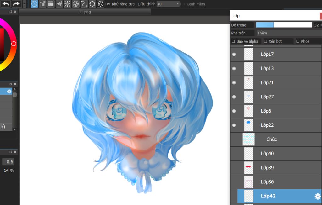322x205 pixels.
Task: Float the color wheel panel
Action: tap(11, 12)
